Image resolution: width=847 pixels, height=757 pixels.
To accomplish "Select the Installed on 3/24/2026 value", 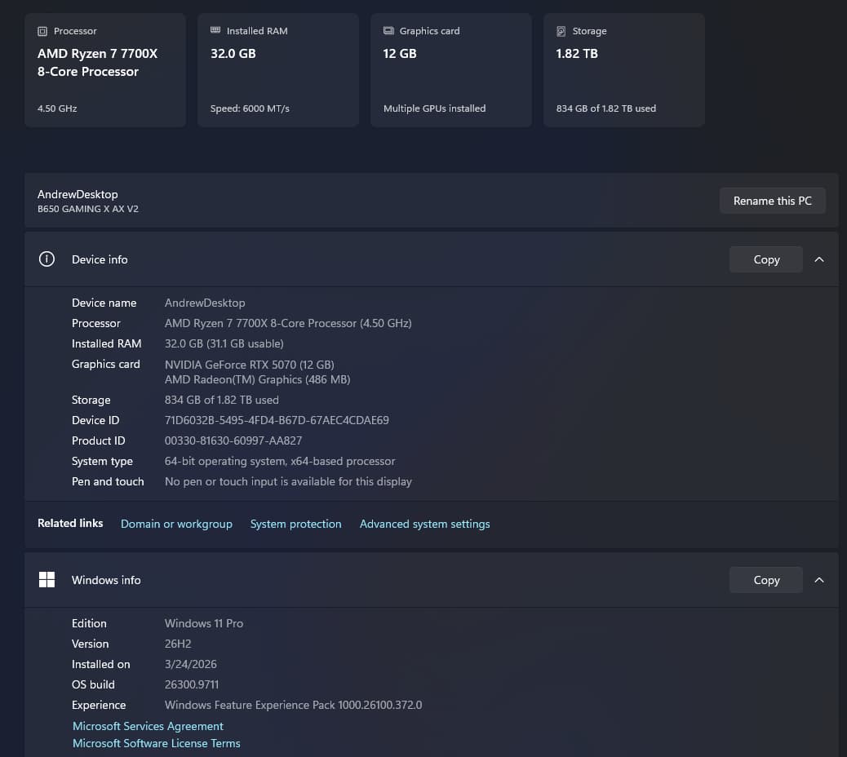I will [x=191, y=664].
